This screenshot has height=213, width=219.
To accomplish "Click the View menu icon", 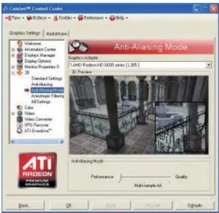I will point(8,18).
